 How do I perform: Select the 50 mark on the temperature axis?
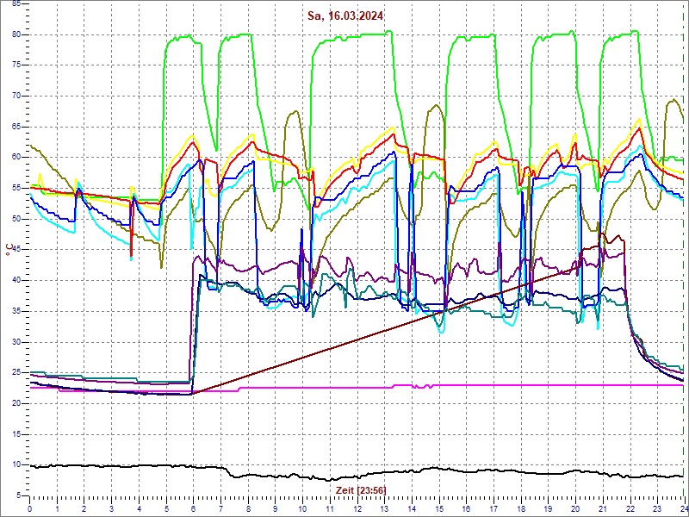(x=16, y=219)
